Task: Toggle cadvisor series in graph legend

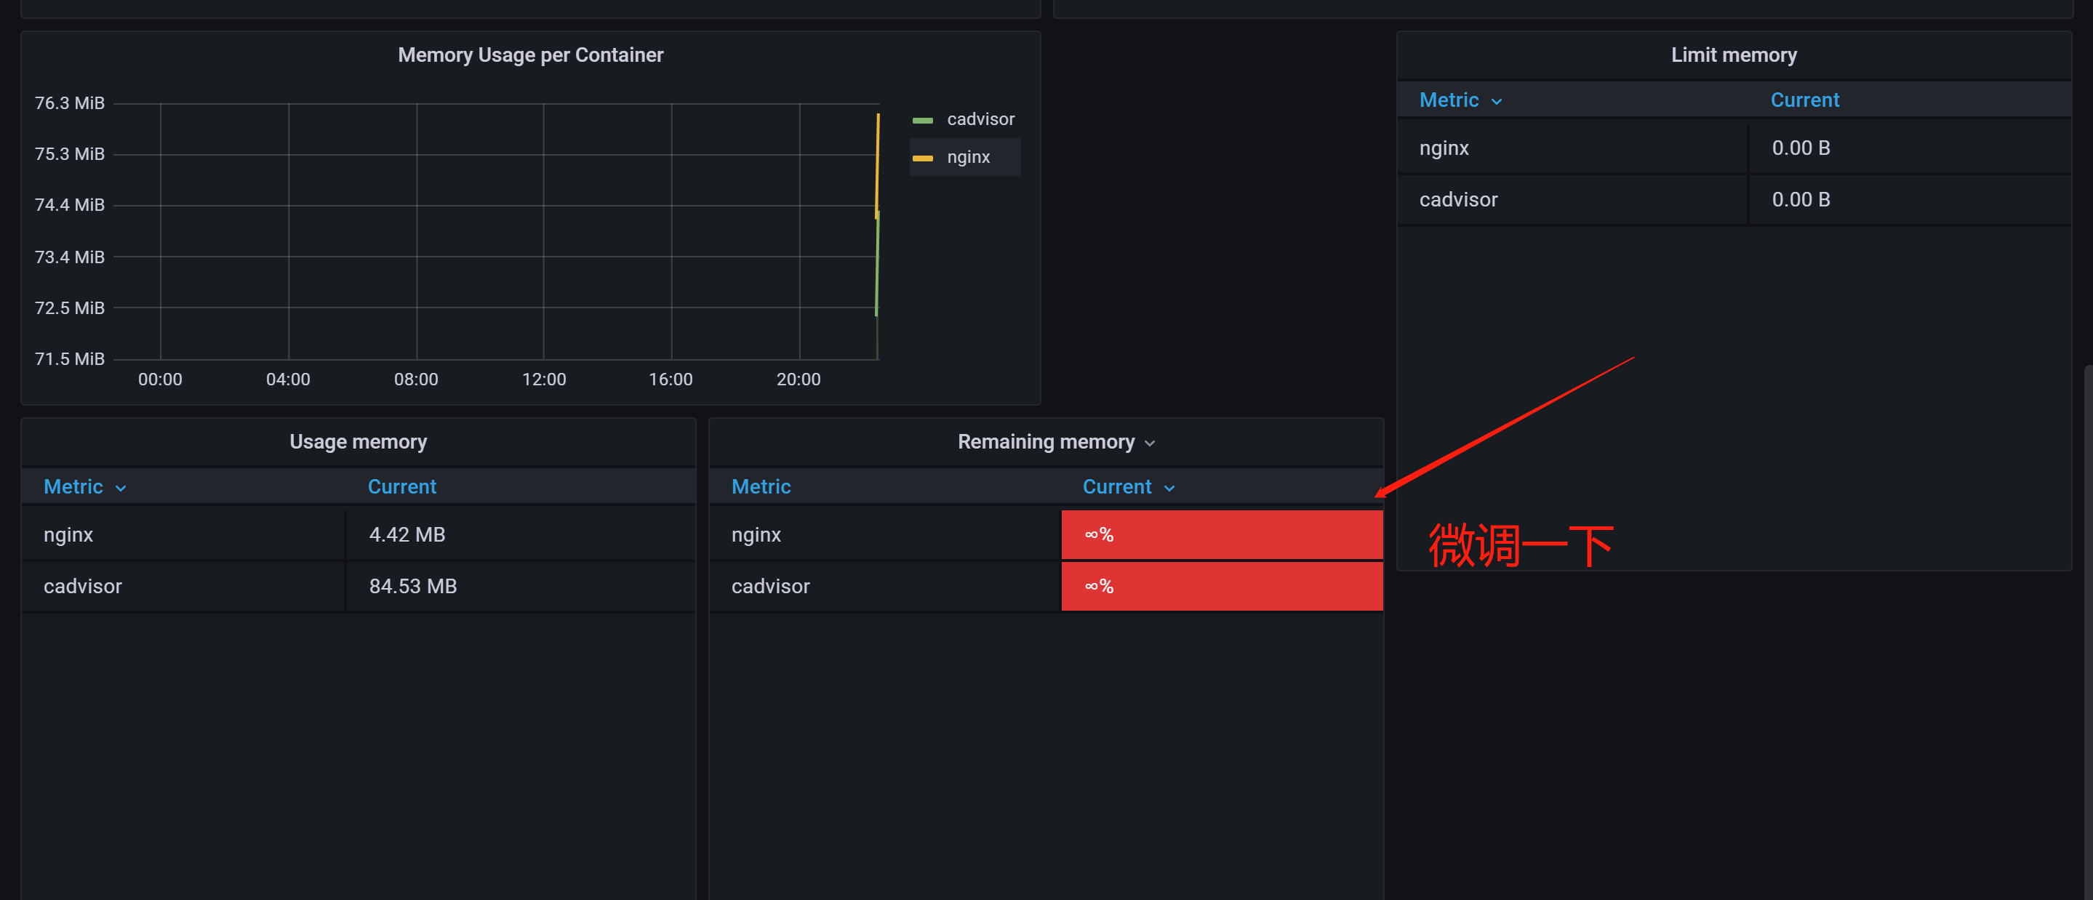Action: (x=980, y=119)
